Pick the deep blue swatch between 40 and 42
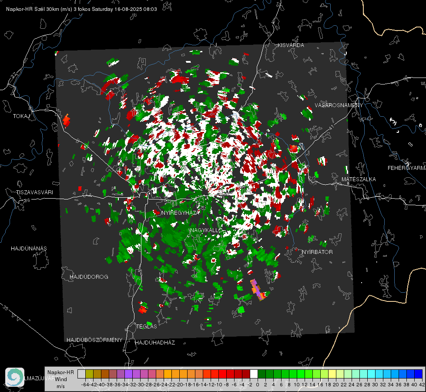 coord(419,374)
